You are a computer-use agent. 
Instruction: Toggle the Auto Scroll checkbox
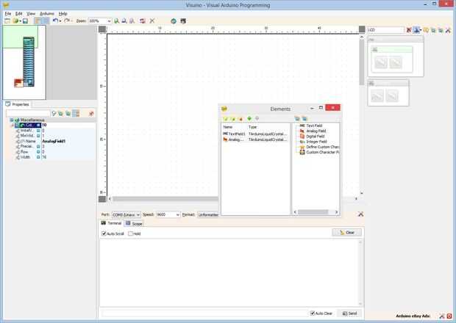click(x=104, y=233)
